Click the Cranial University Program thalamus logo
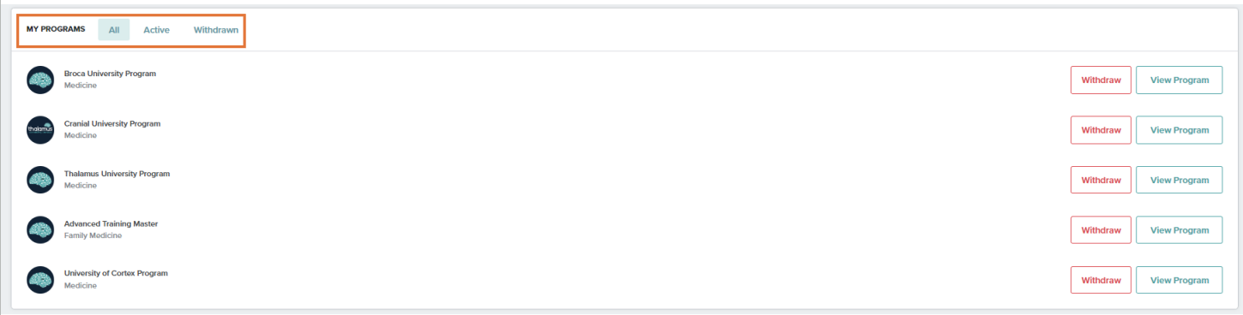Viewport: 1243px width, 315px height. [40, 129]
